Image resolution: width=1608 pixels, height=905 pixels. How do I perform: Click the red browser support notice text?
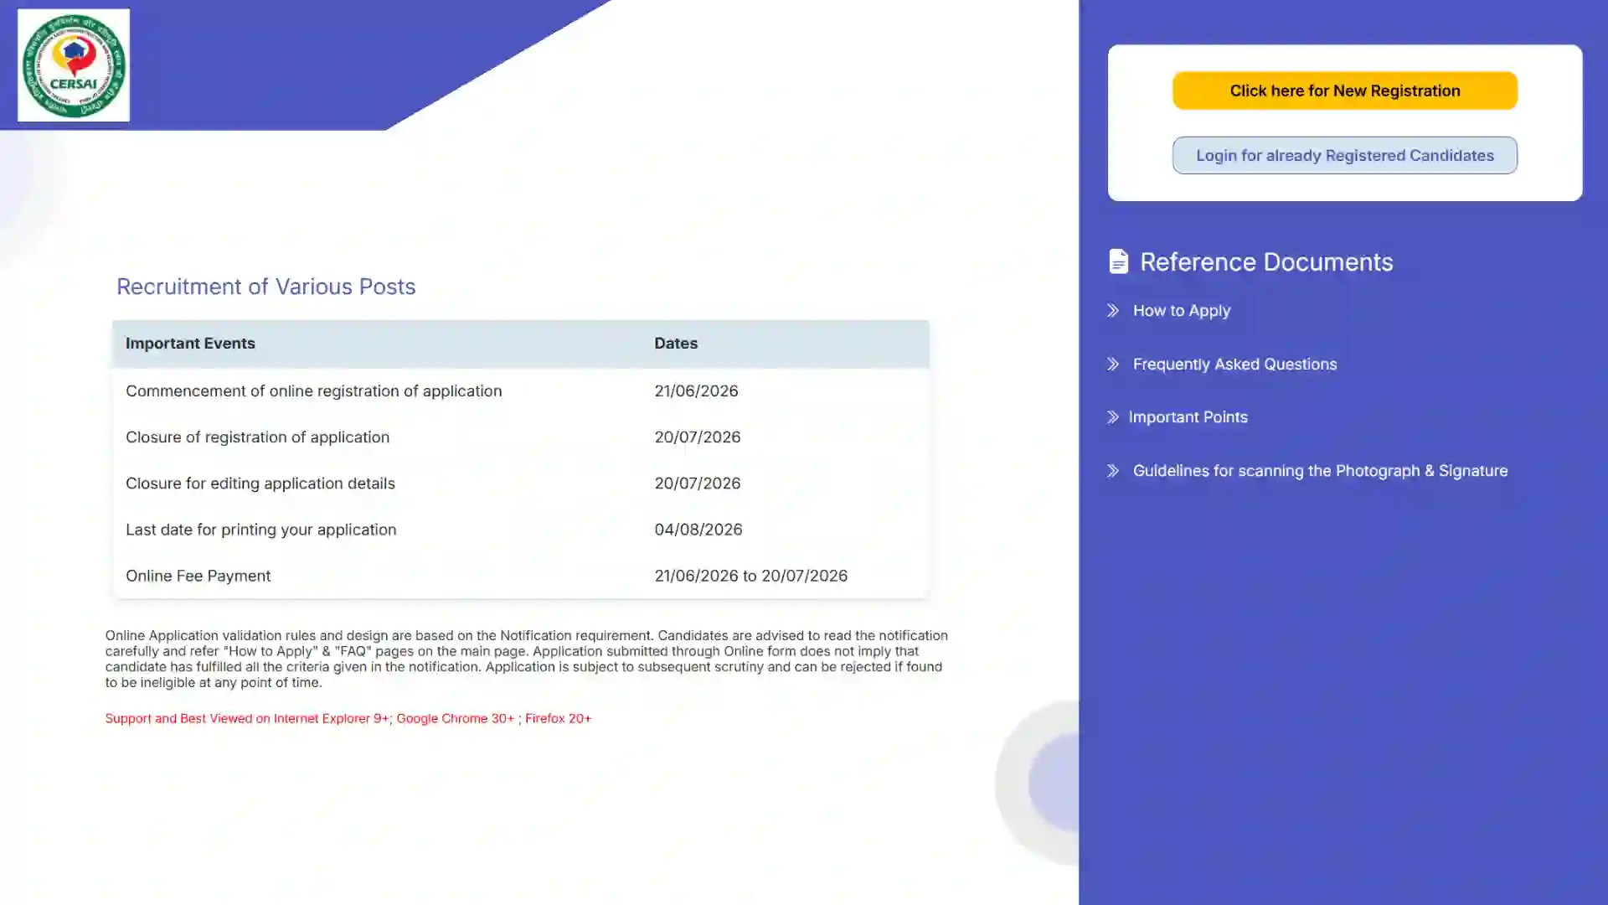pyautogui.click(x=348, y=718)
